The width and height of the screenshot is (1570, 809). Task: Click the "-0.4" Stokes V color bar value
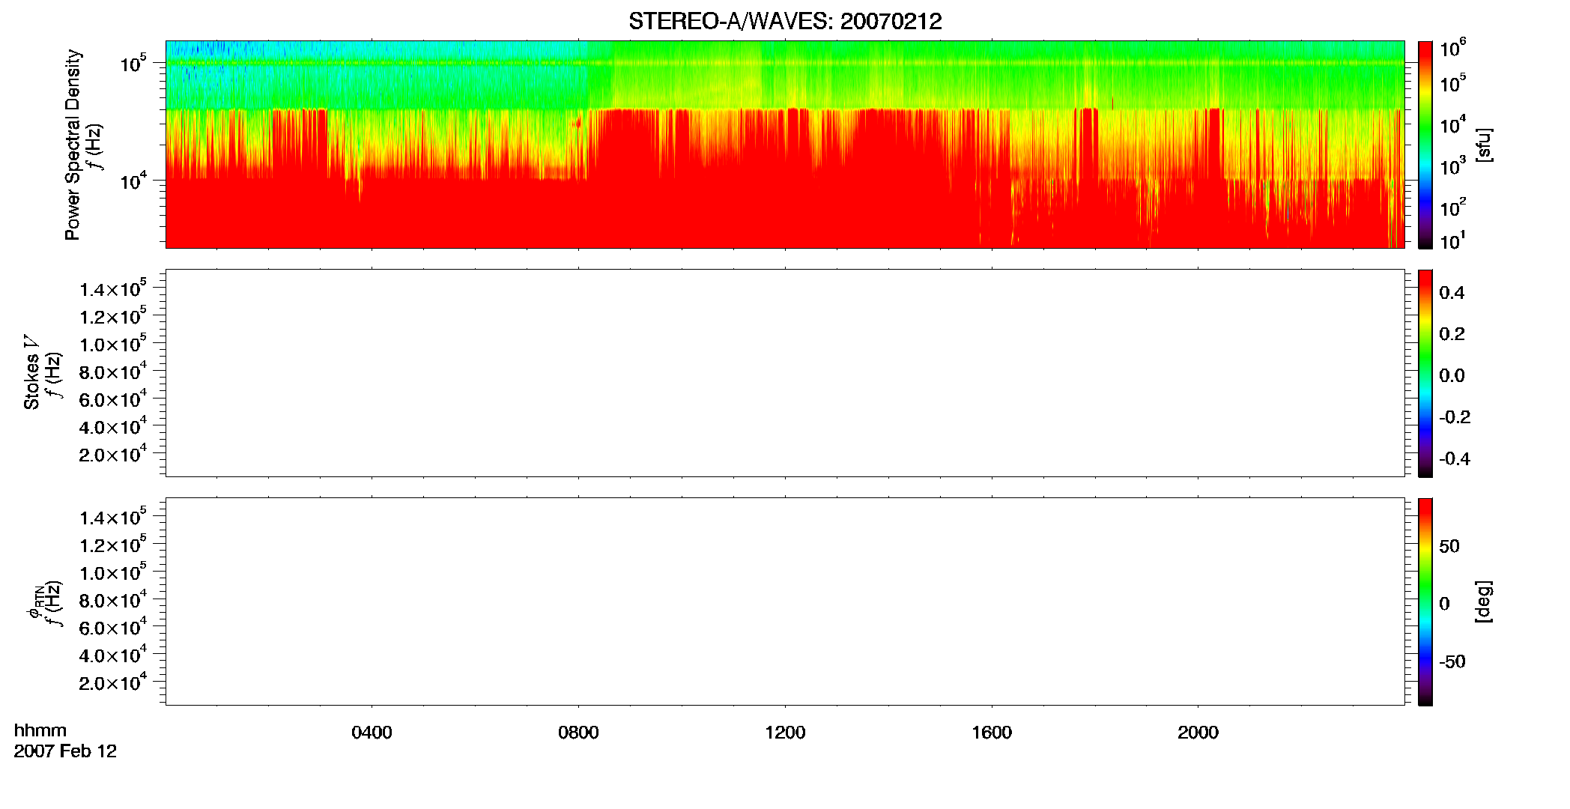[x=1455, y=459]
